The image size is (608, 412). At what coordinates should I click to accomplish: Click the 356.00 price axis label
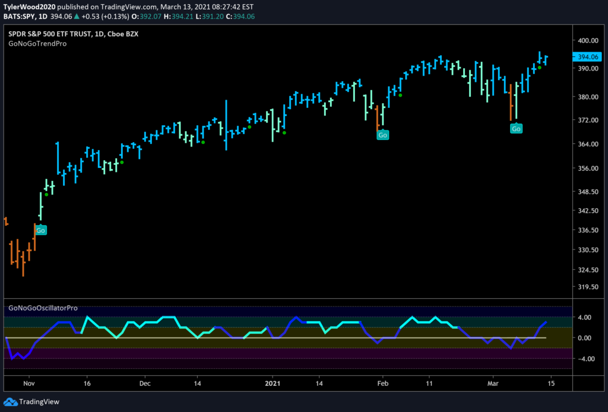[587, 168]
